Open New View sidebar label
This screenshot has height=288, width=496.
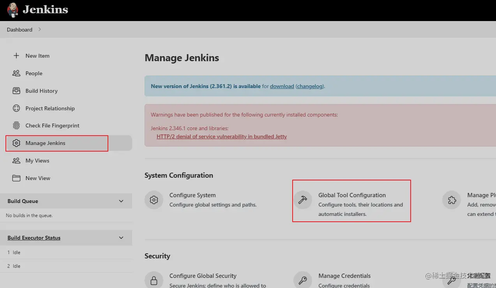point(38,178)
